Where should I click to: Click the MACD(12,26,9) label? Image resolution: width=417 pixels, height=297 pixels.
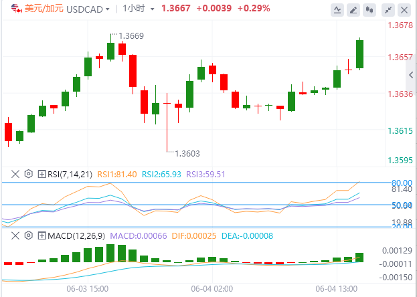point(76,235)
